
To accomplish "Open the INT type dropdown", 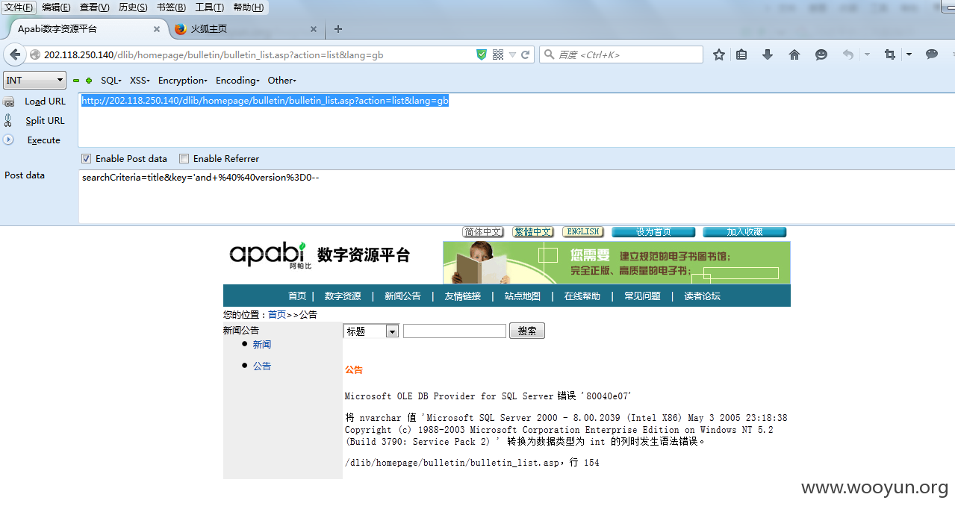I will [x=35, y=80].
